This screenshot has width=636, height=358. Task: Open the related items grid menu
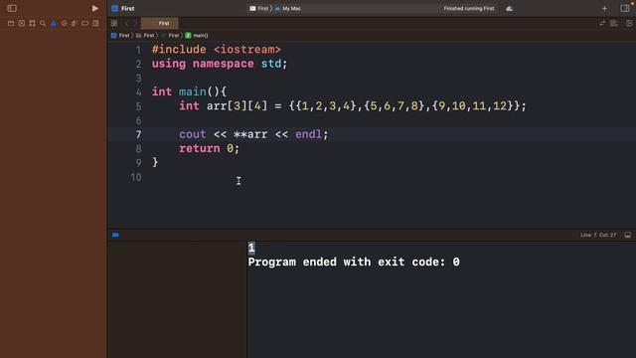[x=114, y=23]
